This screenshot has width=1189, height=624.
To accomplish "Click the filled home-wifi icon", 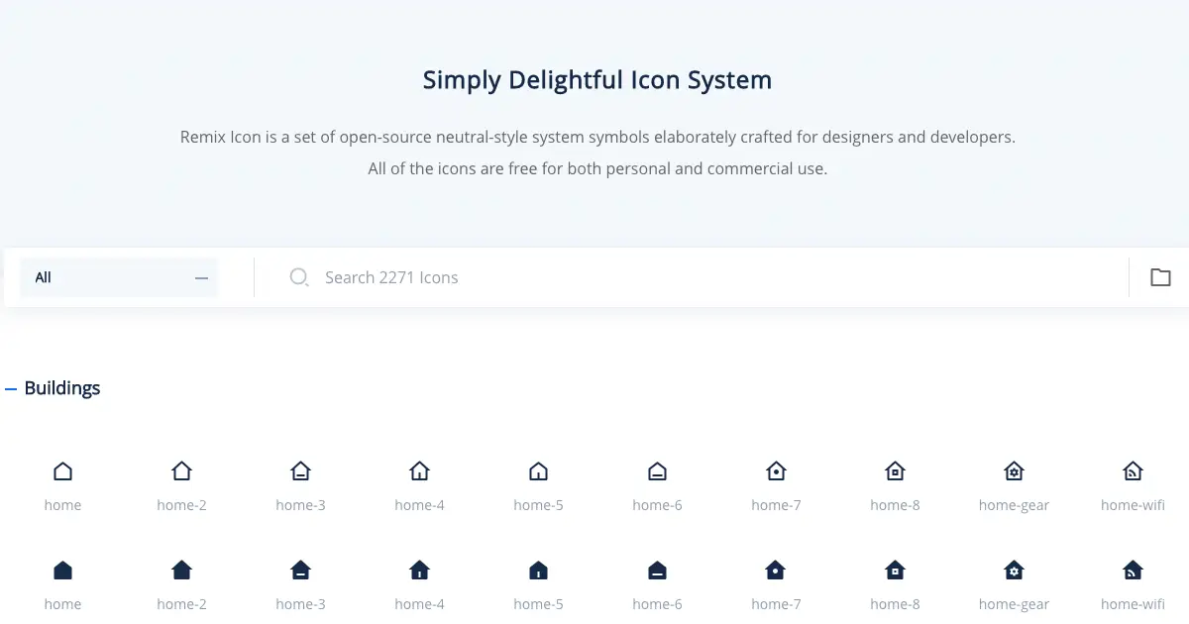I will tap(1133, 570).
